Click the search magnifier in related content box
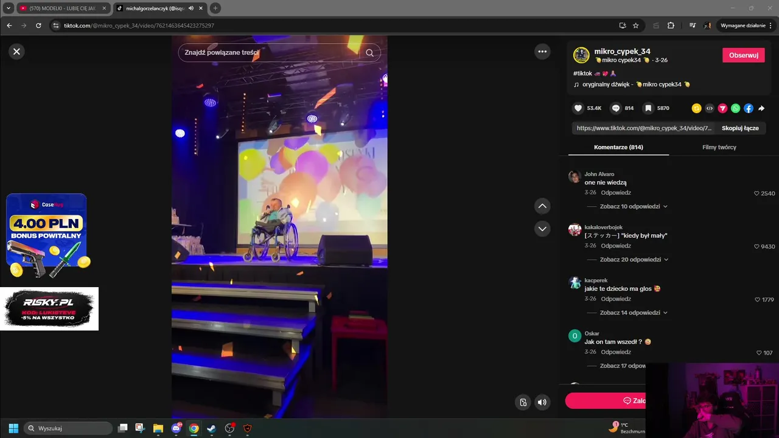The image size is (779, 438). click(x=369, y=53)
